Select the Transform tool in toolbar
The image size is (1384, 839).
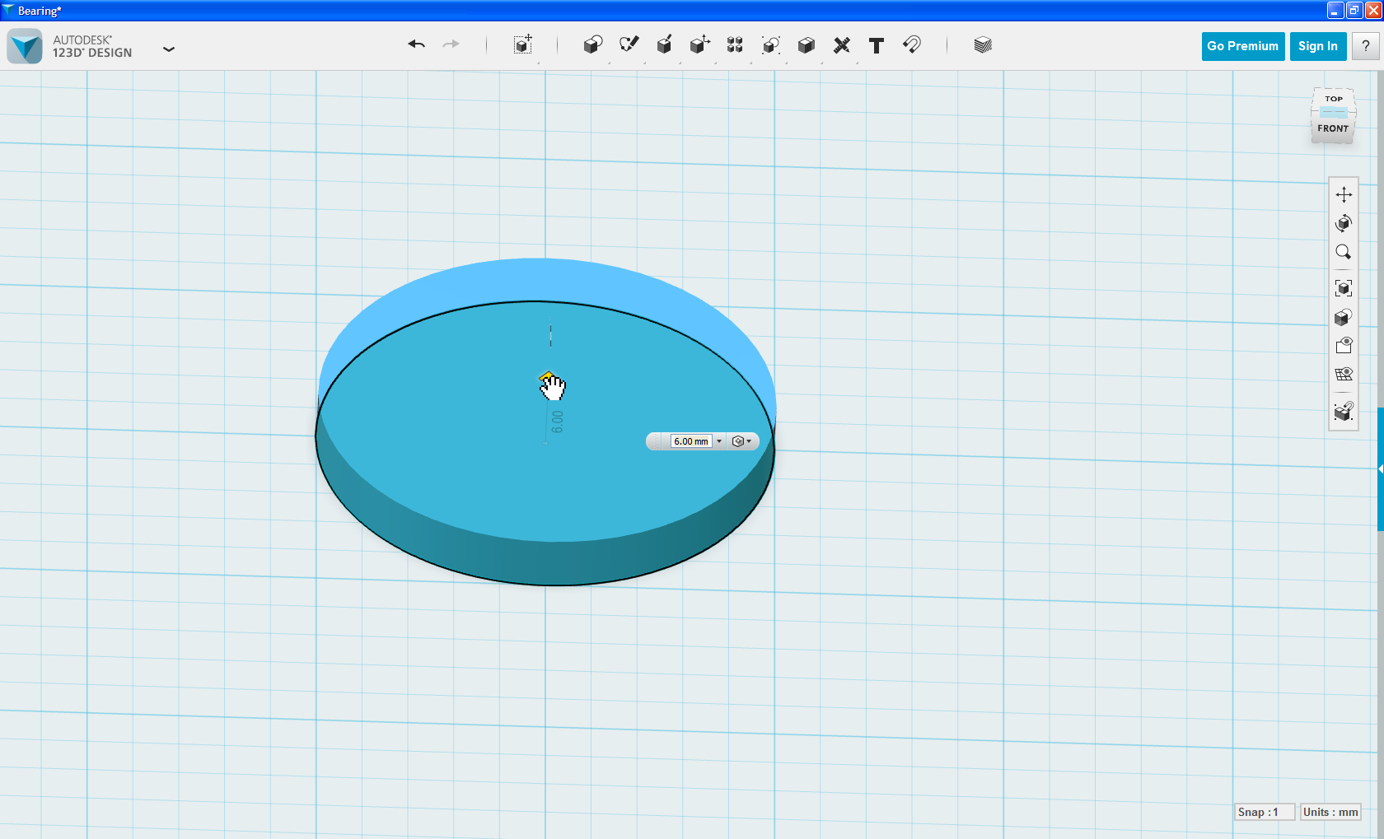coord(522,45)
